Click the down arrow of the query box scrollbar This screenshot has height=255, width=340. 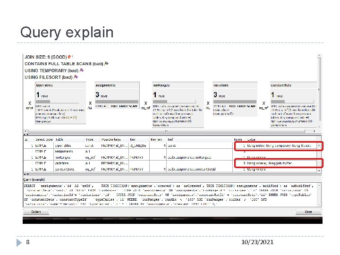(x=319, y=204)
